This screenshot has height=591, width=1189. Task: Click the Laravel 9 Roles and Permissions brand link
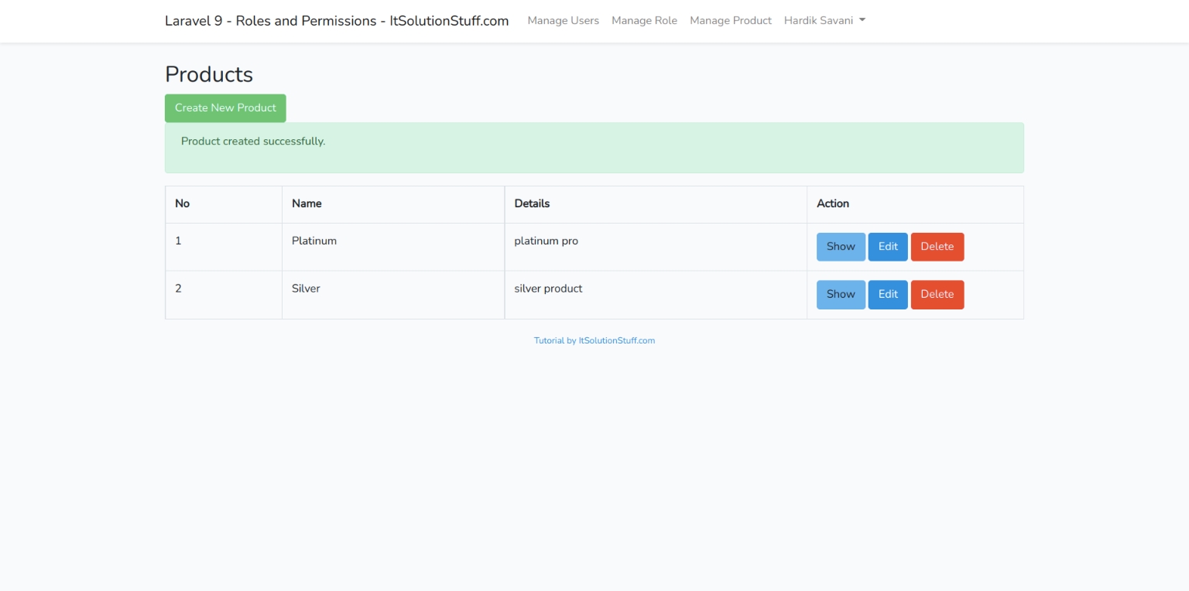337,21
